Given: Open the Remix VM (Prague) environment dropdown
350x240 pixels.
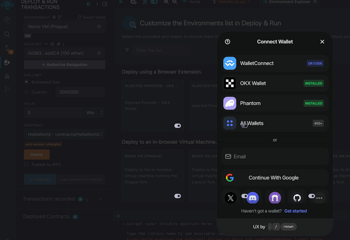Looking at the screenshot, I should pos(65,27).
